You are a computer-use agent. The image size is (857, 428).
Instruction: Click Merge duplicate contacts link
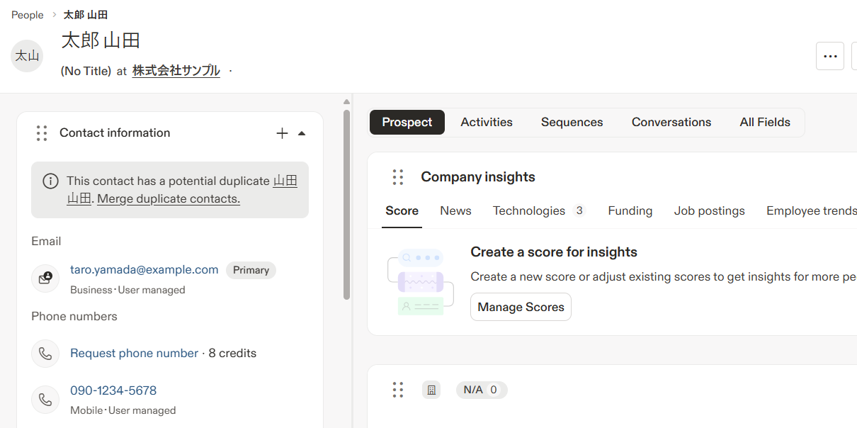(169, 199)
